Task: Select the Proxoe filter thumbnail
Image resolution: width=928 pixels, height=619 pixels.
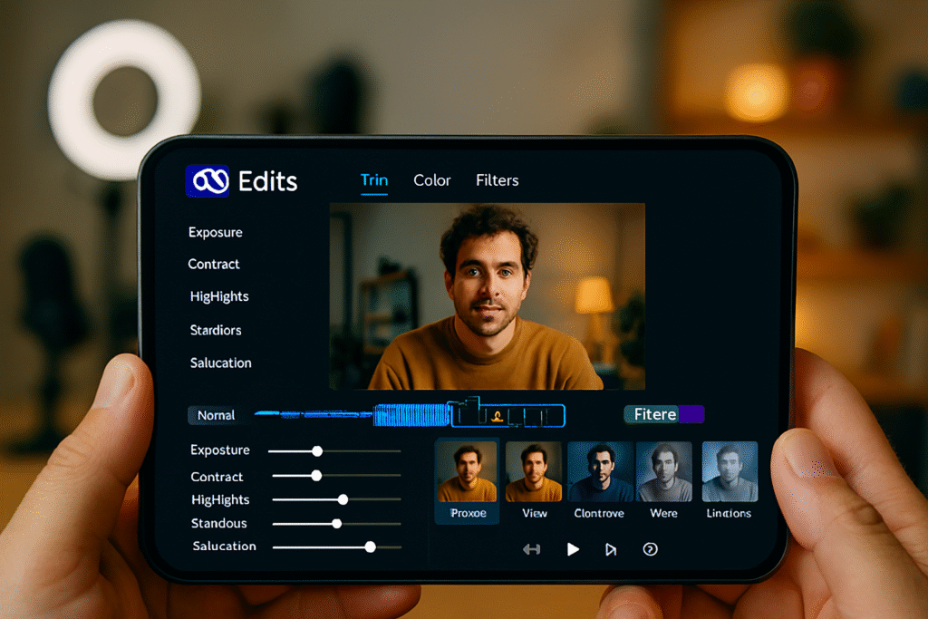Action: (467, 481)
